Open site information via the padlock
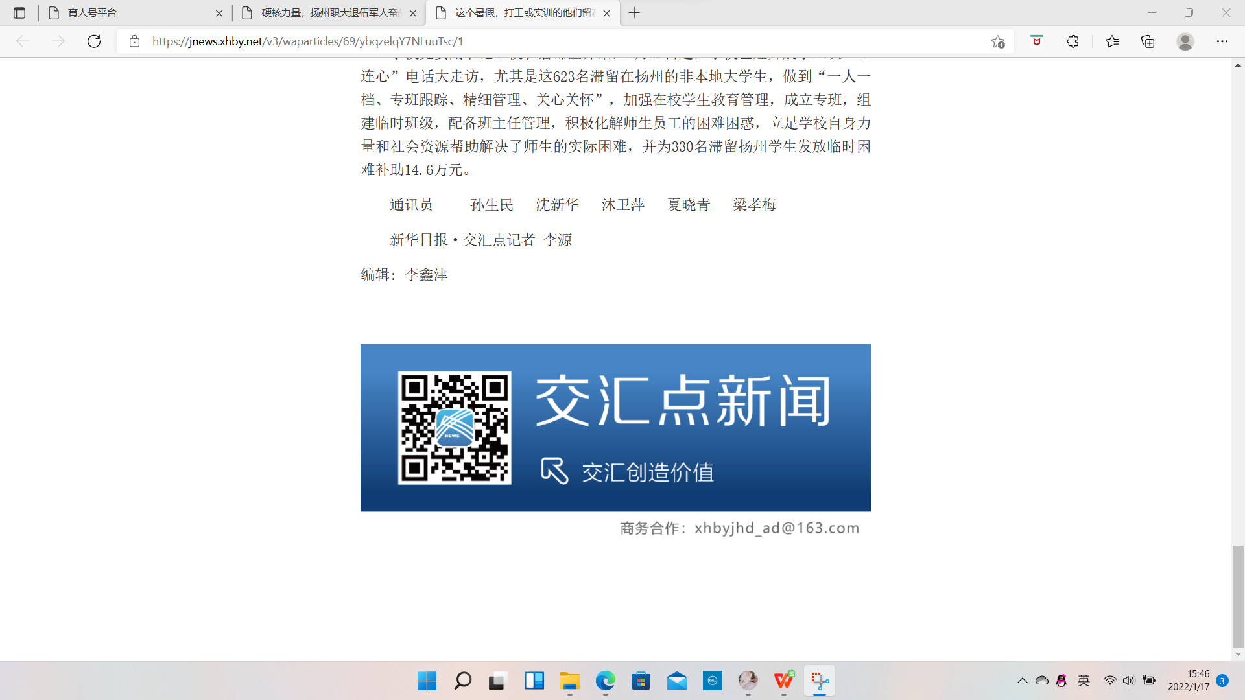The height and width of the screenshot is (700, 1245). coord(134,41)
